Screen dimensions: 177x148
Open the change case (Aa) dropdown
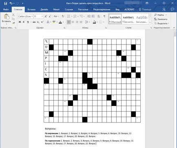point(56,16)
